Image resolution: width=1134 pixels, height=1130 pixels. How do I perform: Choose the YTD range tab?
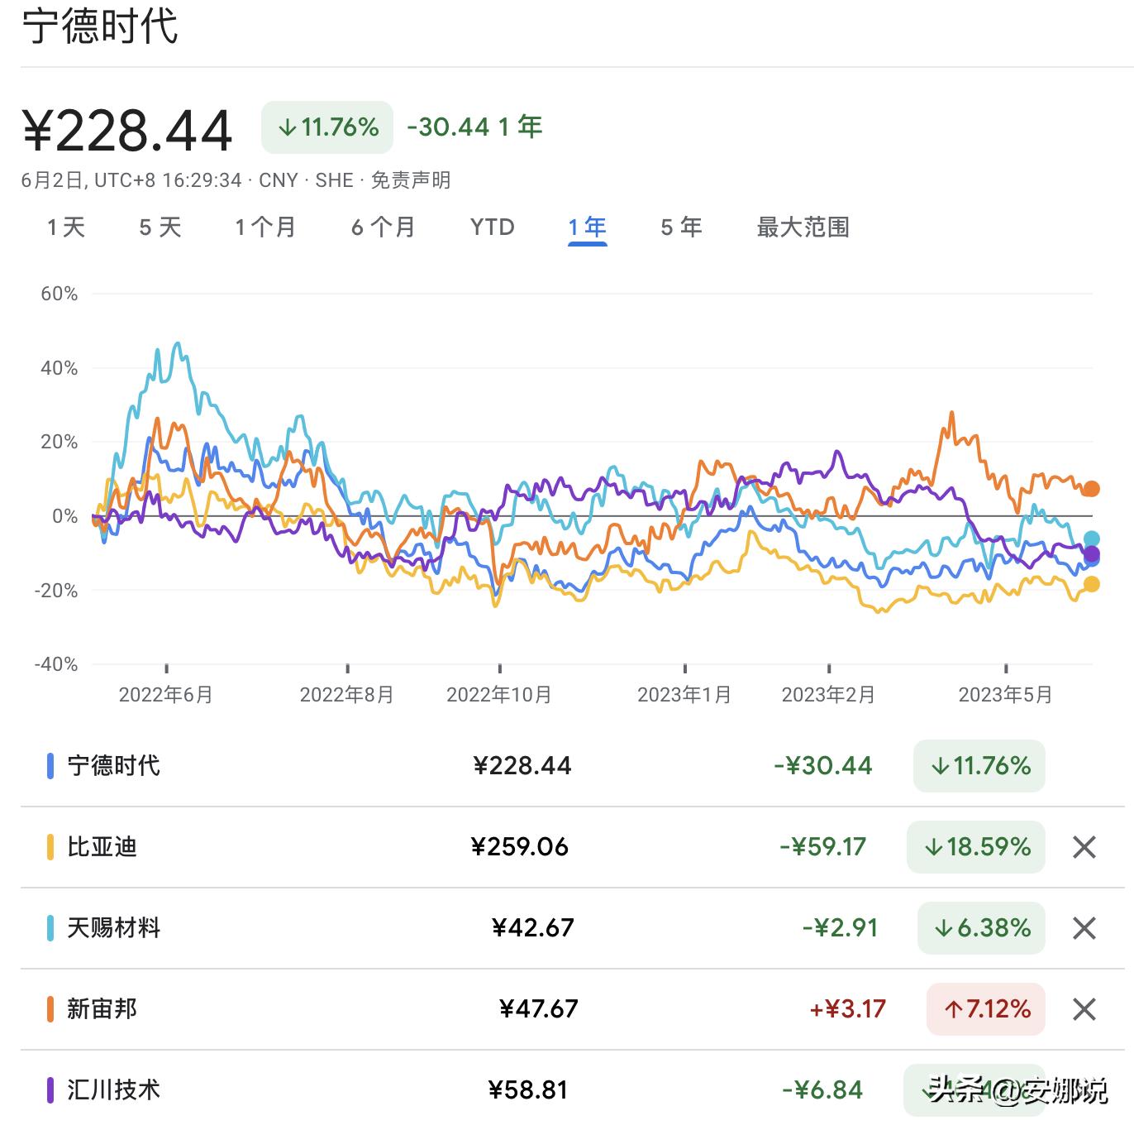(493, 227)
